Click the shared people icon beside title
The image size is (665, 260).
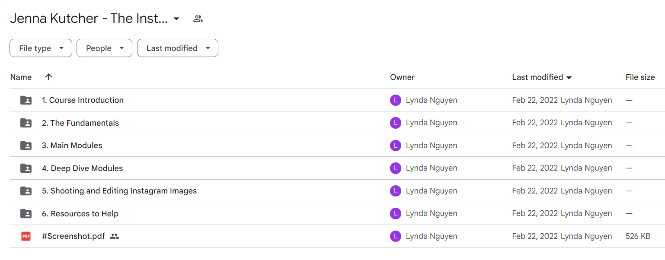(x=198, y=19)
